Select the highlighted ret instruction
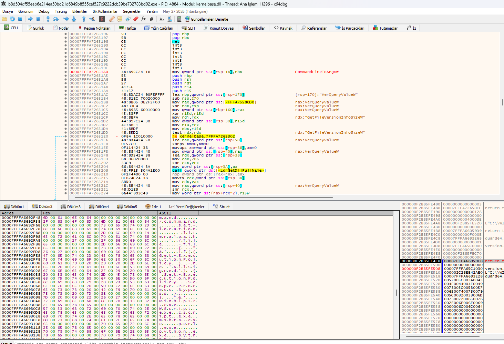The height and width of the screenshot is (344, 504). coord(176,42)
